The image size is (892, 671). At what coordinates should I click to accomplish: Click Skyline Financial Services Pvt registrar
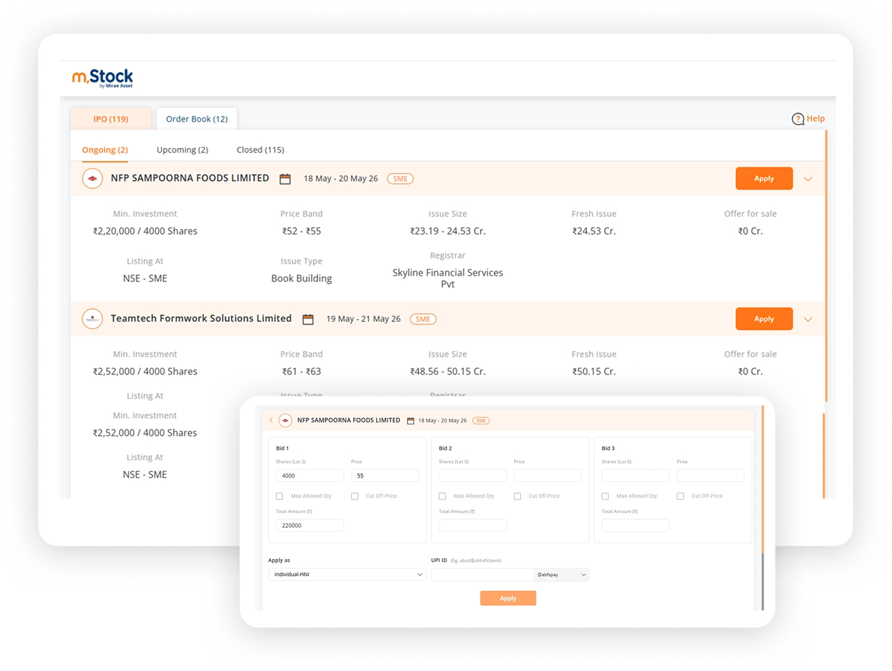[x=448, y=278]
